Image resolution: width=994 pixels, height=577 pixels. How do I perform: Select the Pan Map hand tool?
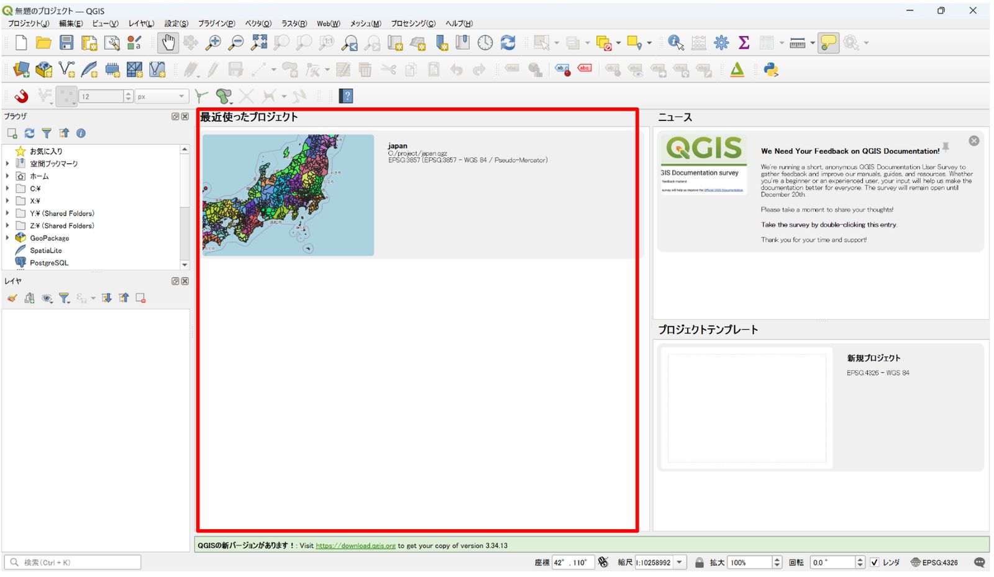[x=168, y=42]
